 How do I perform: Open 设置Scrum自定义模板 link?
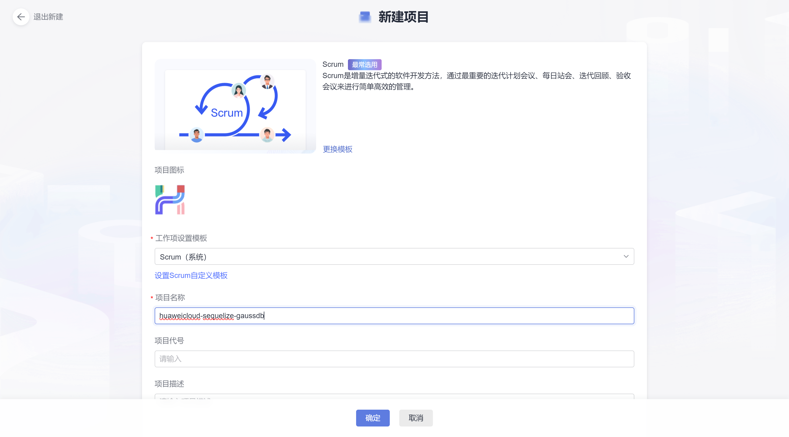[x=191, y=275]
